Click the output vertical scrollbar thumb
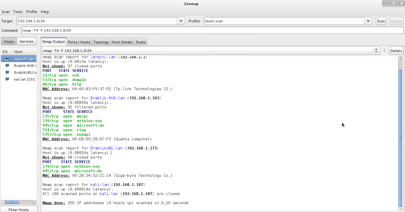Screen dimensions: 405x212 tap(400, 138)
